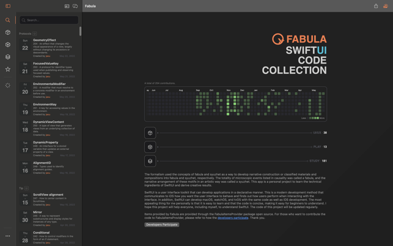Open the Conditional tip entry
The image size is (393, 246).
[x=48, y=237]
